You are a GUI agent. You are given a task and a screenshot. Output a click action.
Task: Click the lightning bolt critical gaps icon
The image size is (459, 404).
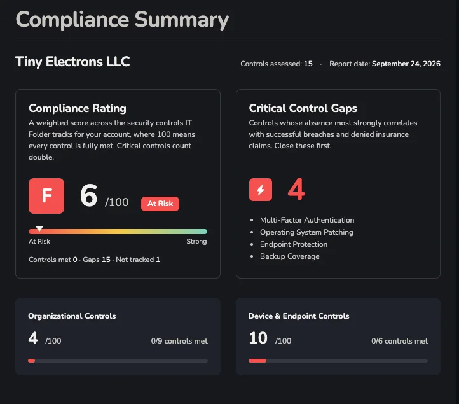tap(261, 190)
